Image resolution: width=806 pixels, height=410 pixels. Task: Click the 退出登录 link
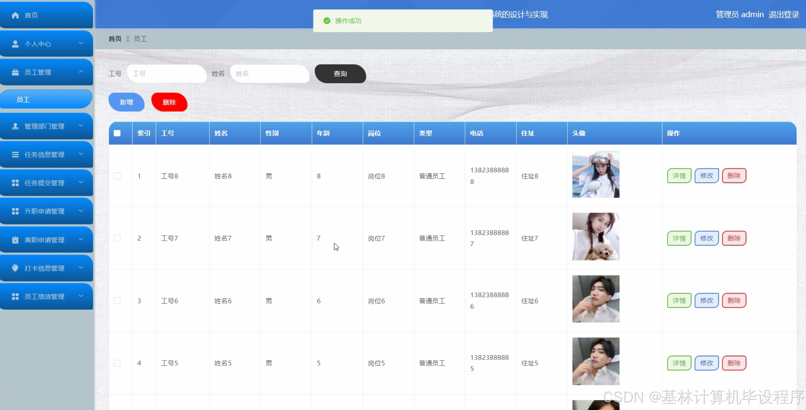[x=783, y=15]
